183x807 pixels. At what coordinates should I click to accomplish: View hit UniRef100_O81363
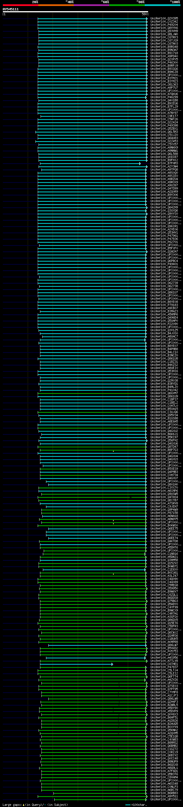pos(164,84)
